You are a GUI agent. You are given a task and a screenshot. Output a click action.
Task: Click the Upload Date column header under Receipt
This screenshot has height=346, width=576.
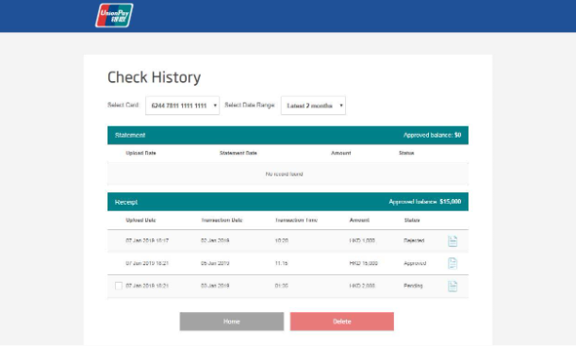point(140,221)
